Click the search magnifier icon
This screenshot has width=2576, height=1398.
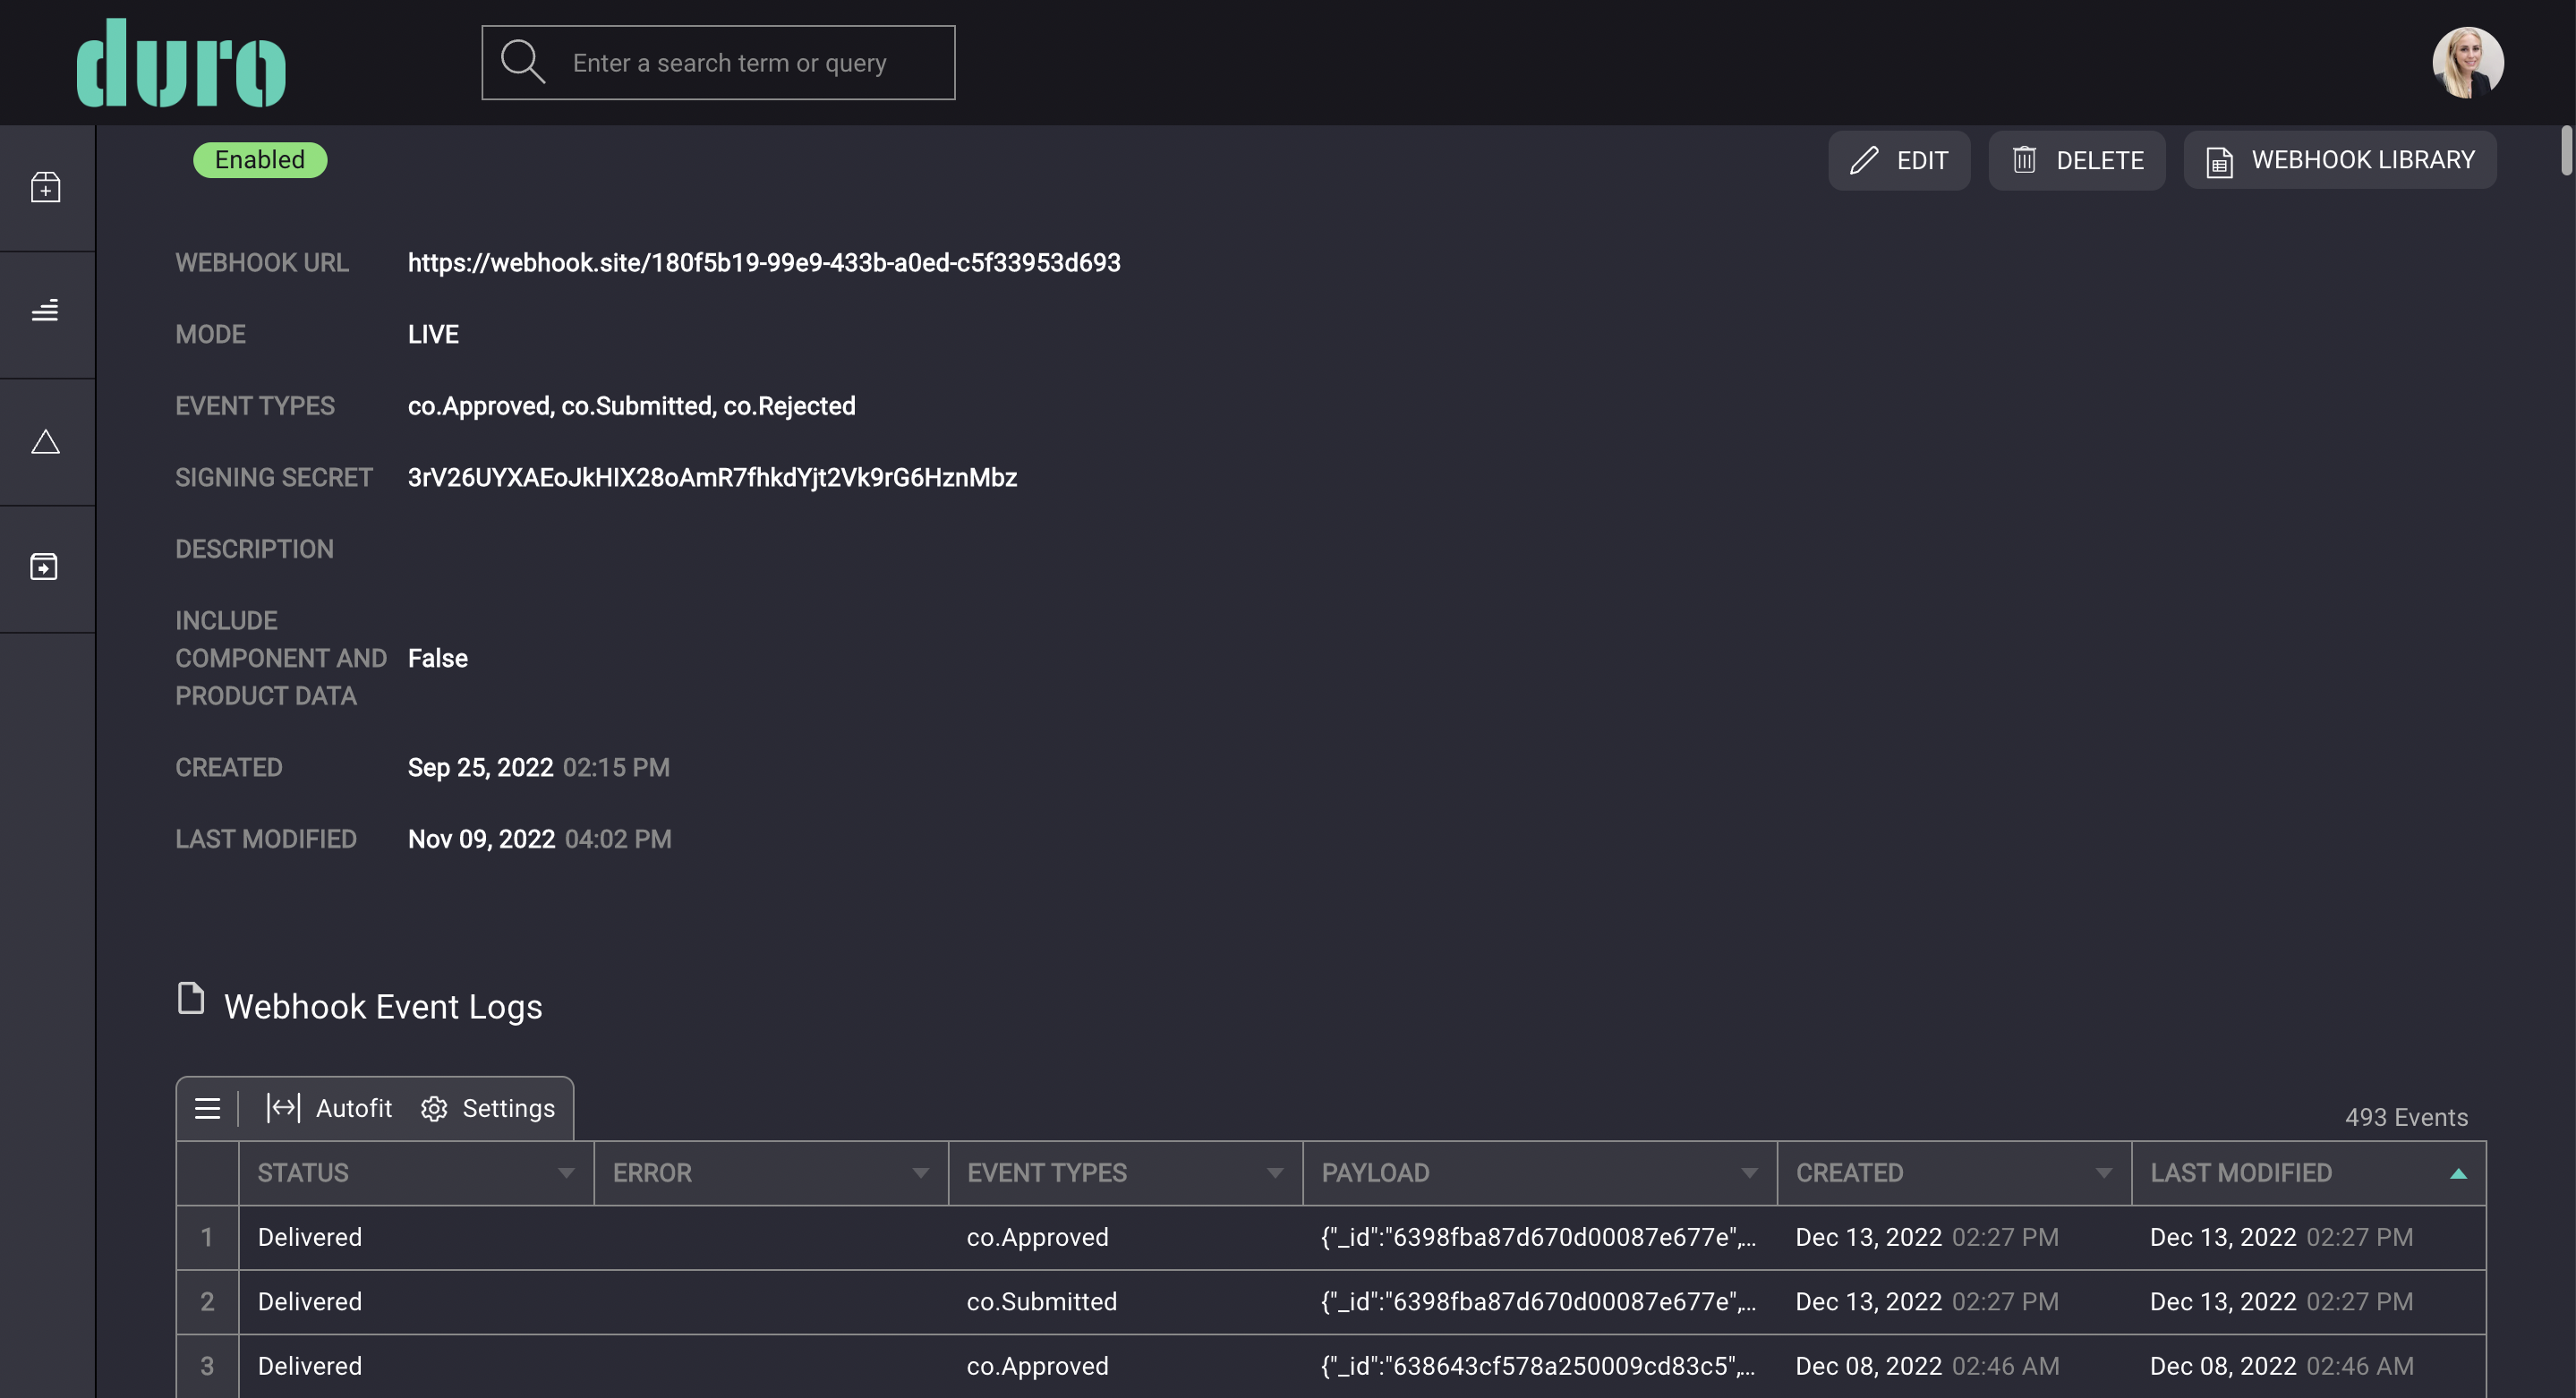click(522, 62)
